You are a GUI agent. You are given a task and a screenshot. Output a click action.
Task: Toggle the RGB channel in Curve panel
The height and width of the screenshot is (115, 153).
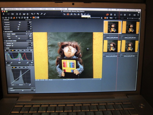coord(14,67)
